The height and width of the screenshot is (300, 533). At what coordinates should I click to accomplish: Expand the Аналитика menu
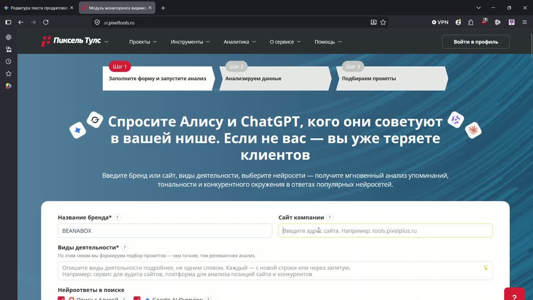pyautogui.click(x=239, y=42)
